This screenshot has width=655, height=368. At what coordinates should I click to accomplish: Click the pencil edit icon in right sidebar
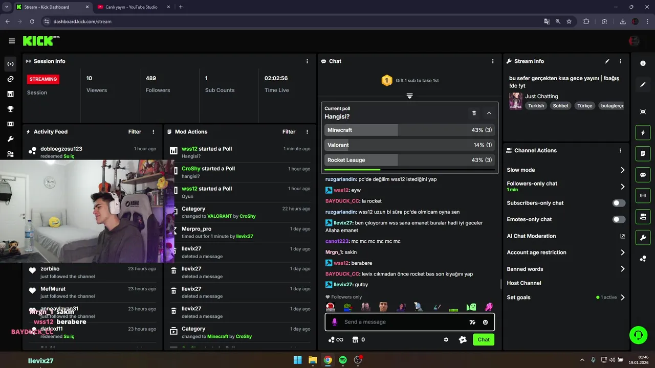[643, 84]
